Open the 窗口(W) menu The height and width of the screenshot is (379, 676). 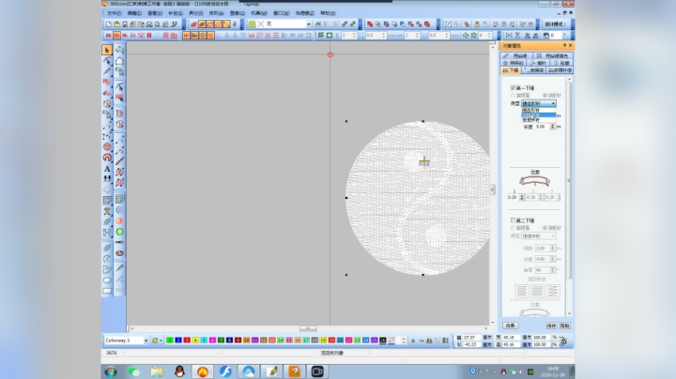pyautogui.click(x=282, y=13)
